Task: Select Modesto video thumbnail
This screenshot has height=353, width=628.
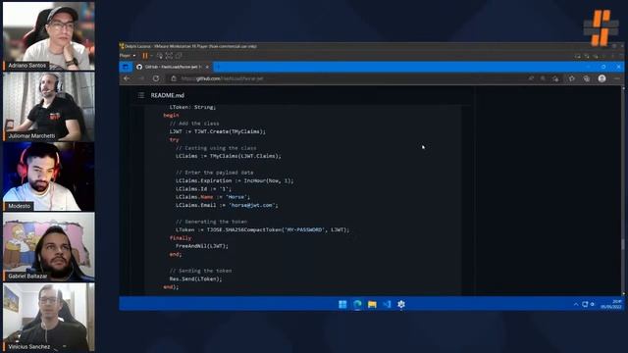Action: pyautogui.click(x=49, y=176)
